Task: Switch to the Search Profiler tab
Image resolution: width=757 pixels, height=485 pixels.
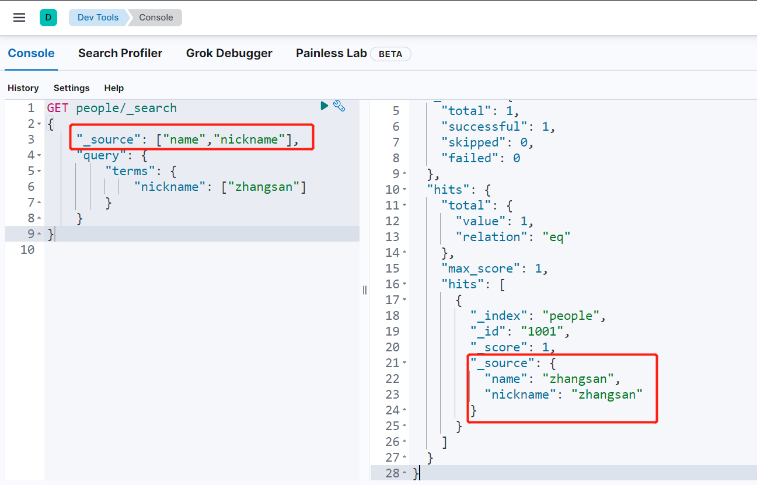Action: [x=120, y=54]
